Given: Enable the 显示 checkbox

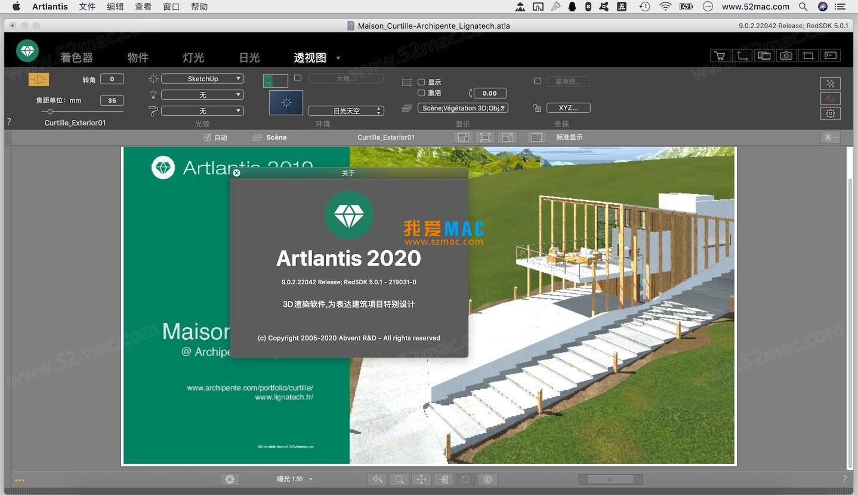Looking at the screenshot, I should tap(421, 82).
